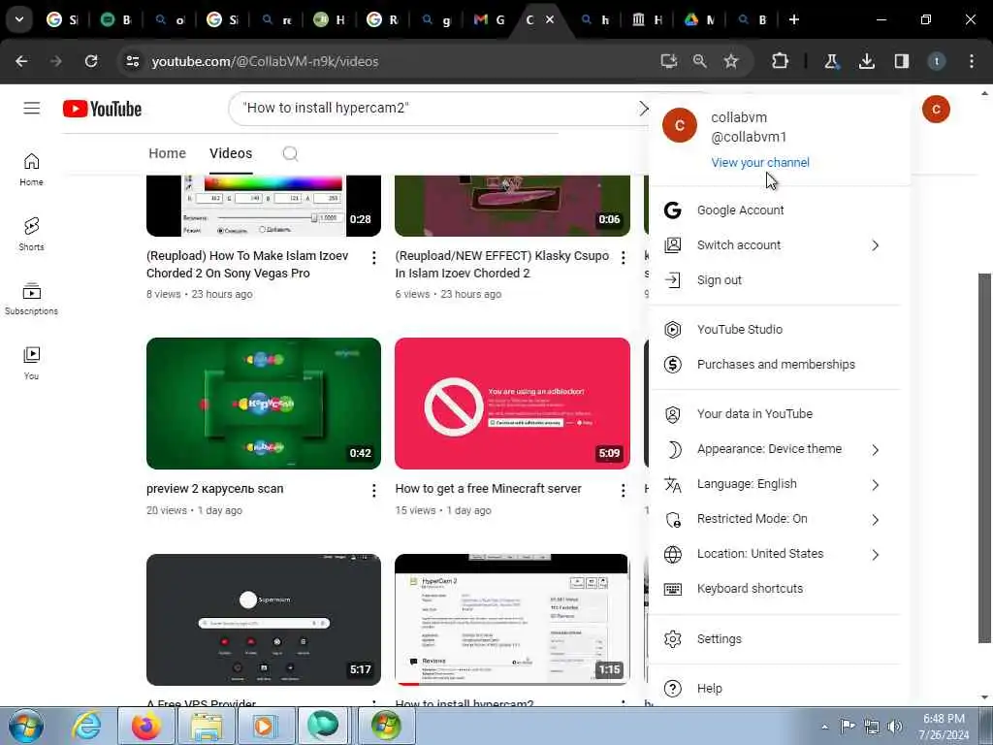Open options for preview 2 карусель scan
The image size is (993, 745).
click(373, 490)
